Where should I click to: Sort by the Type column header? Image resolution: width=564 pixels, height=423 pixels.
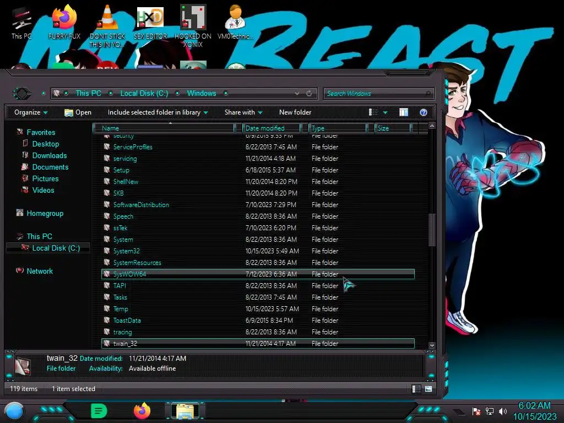pyautogui.click(x=338, y=128)
